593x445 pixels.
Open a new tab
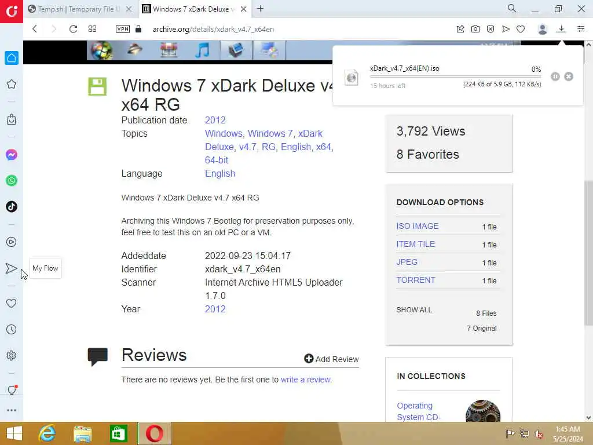pyautogui.click(x=260, y=9)
